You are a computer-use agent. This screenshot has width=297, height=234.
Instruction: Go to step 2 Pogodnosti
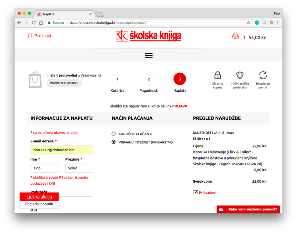click(149, 79)
